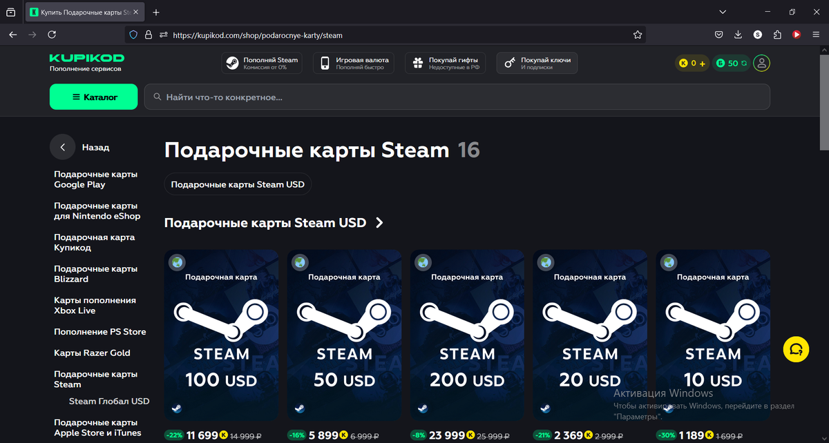Open Карты Razer Gold category
Screen dimensions: 829x443
click(x=92, y=353)
